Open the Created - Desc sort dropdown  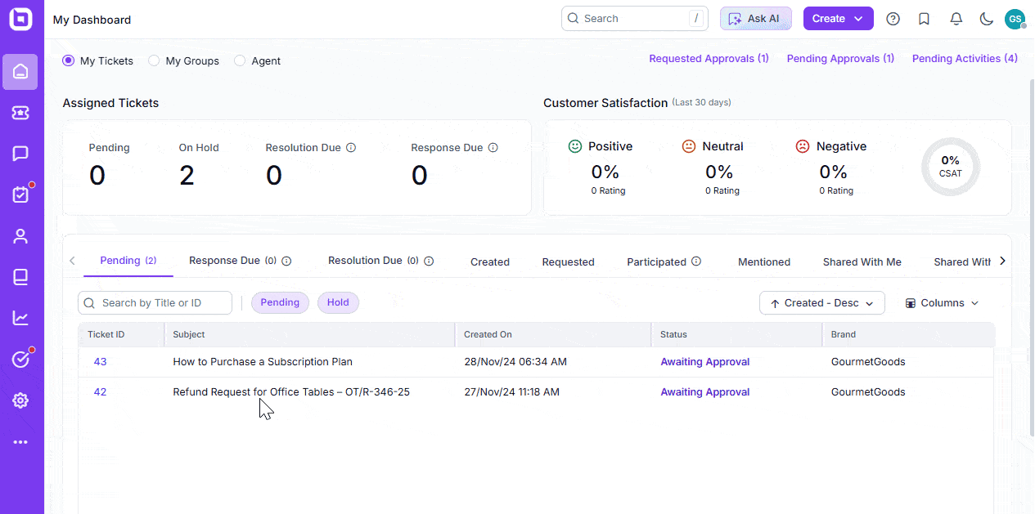(822, 303)
